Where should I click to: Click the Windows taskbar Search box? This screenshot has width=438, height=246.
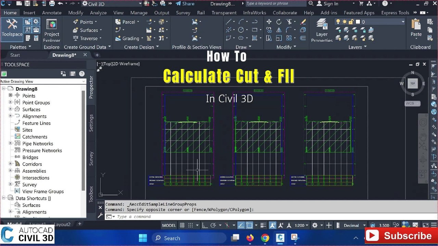[x=189, y=238]
